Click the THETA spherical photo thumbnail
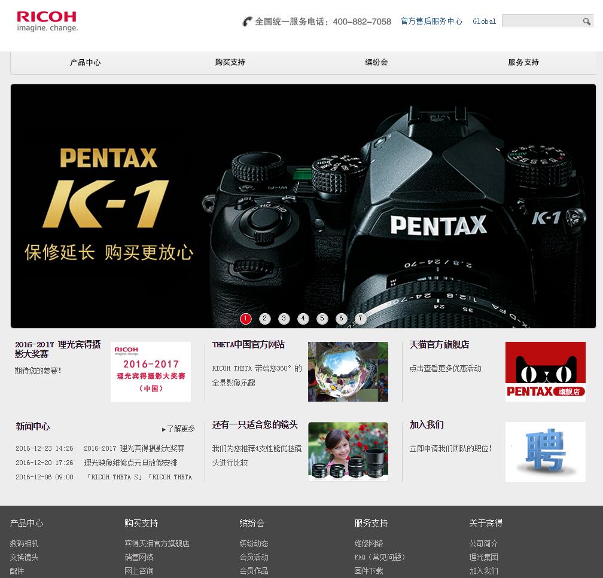This screenshot has height=578, width=603. (348, 372)
